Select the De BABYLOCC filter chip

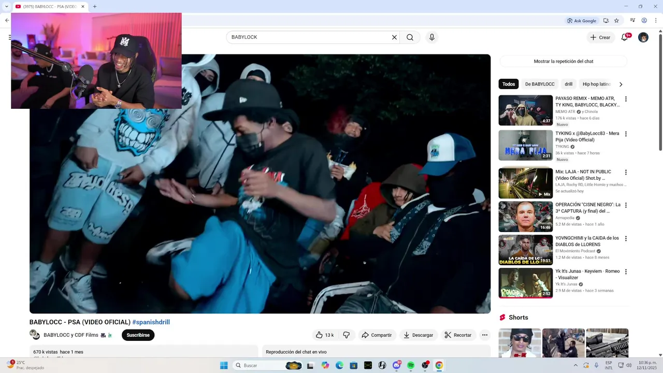coord(540,84)
